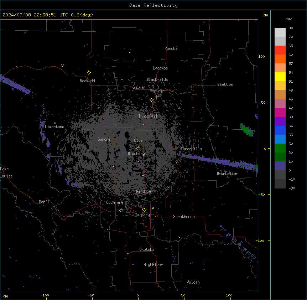Select the bottom axis tick label 50

pos(183,295)
